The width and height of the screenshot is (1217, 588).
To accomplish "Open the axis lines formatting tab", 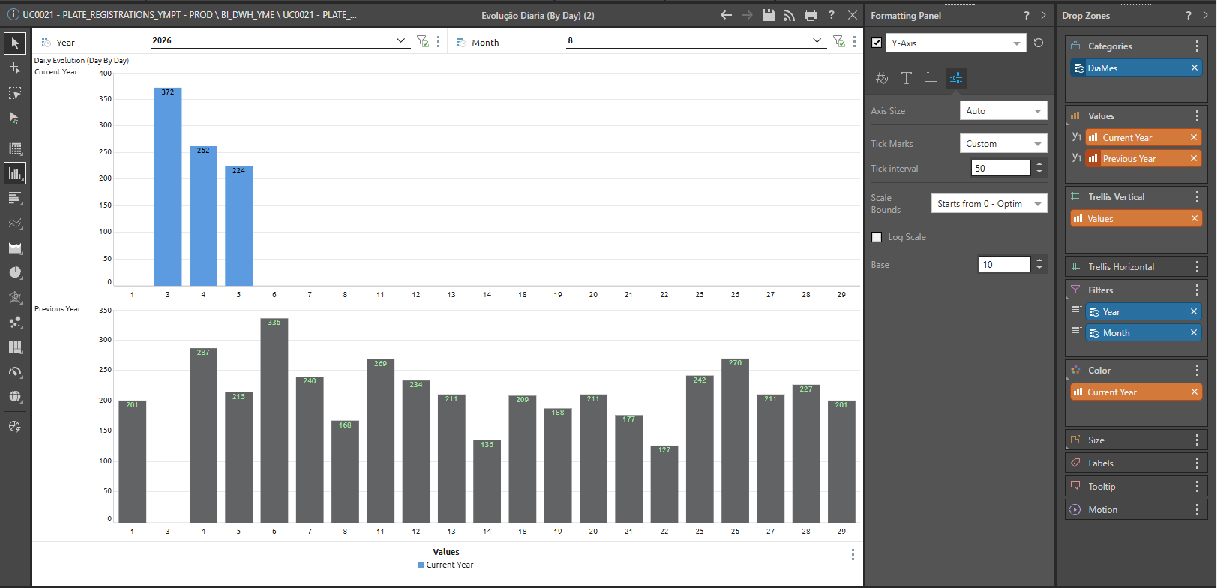I will (931, 78).
